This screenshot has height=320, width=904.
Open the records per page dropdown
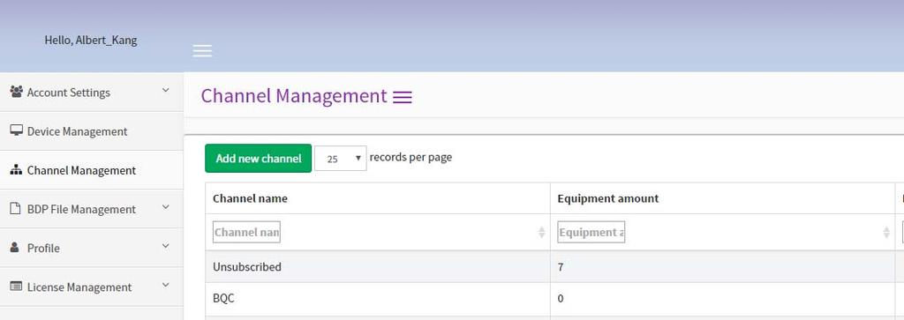[340, 159]
